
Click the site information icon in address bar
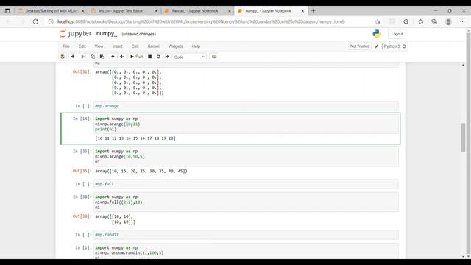tap(51, 21)
